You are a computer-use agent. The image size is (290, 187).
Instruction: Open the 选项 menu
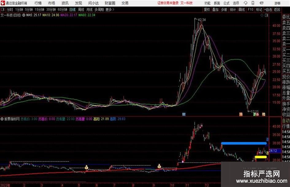(x=236, y=3)
